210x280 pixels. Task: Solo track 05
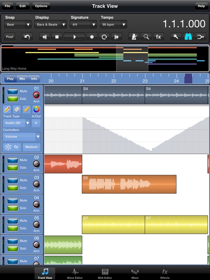(12, 228)
